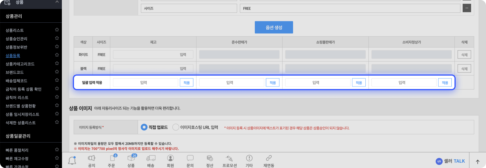The image size is (486, 168).
Task: Click the notification bell icon
Action: [x=72, y=160]
